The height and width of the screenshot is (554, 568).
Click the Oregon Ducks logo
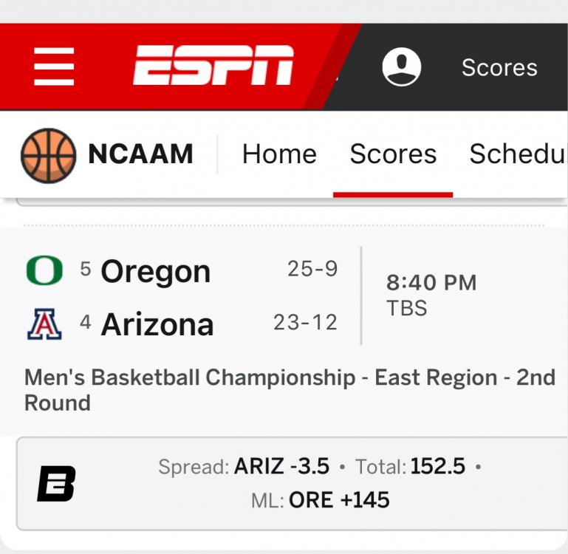click(x=44, y=271)
